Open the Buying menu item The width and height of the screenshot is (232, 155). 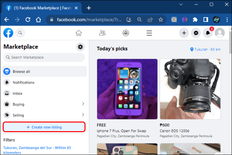pos(44,104)
